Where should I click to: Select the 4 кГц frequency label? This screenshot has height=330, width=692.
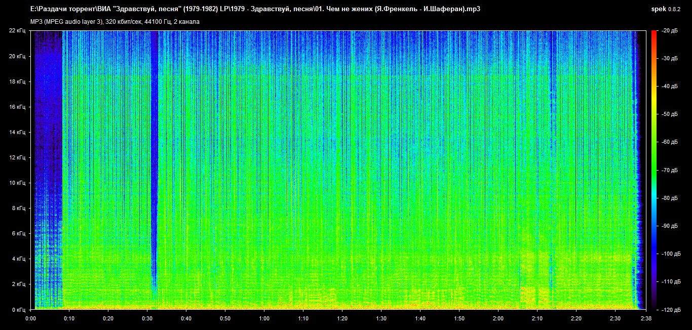coord(19,259)
